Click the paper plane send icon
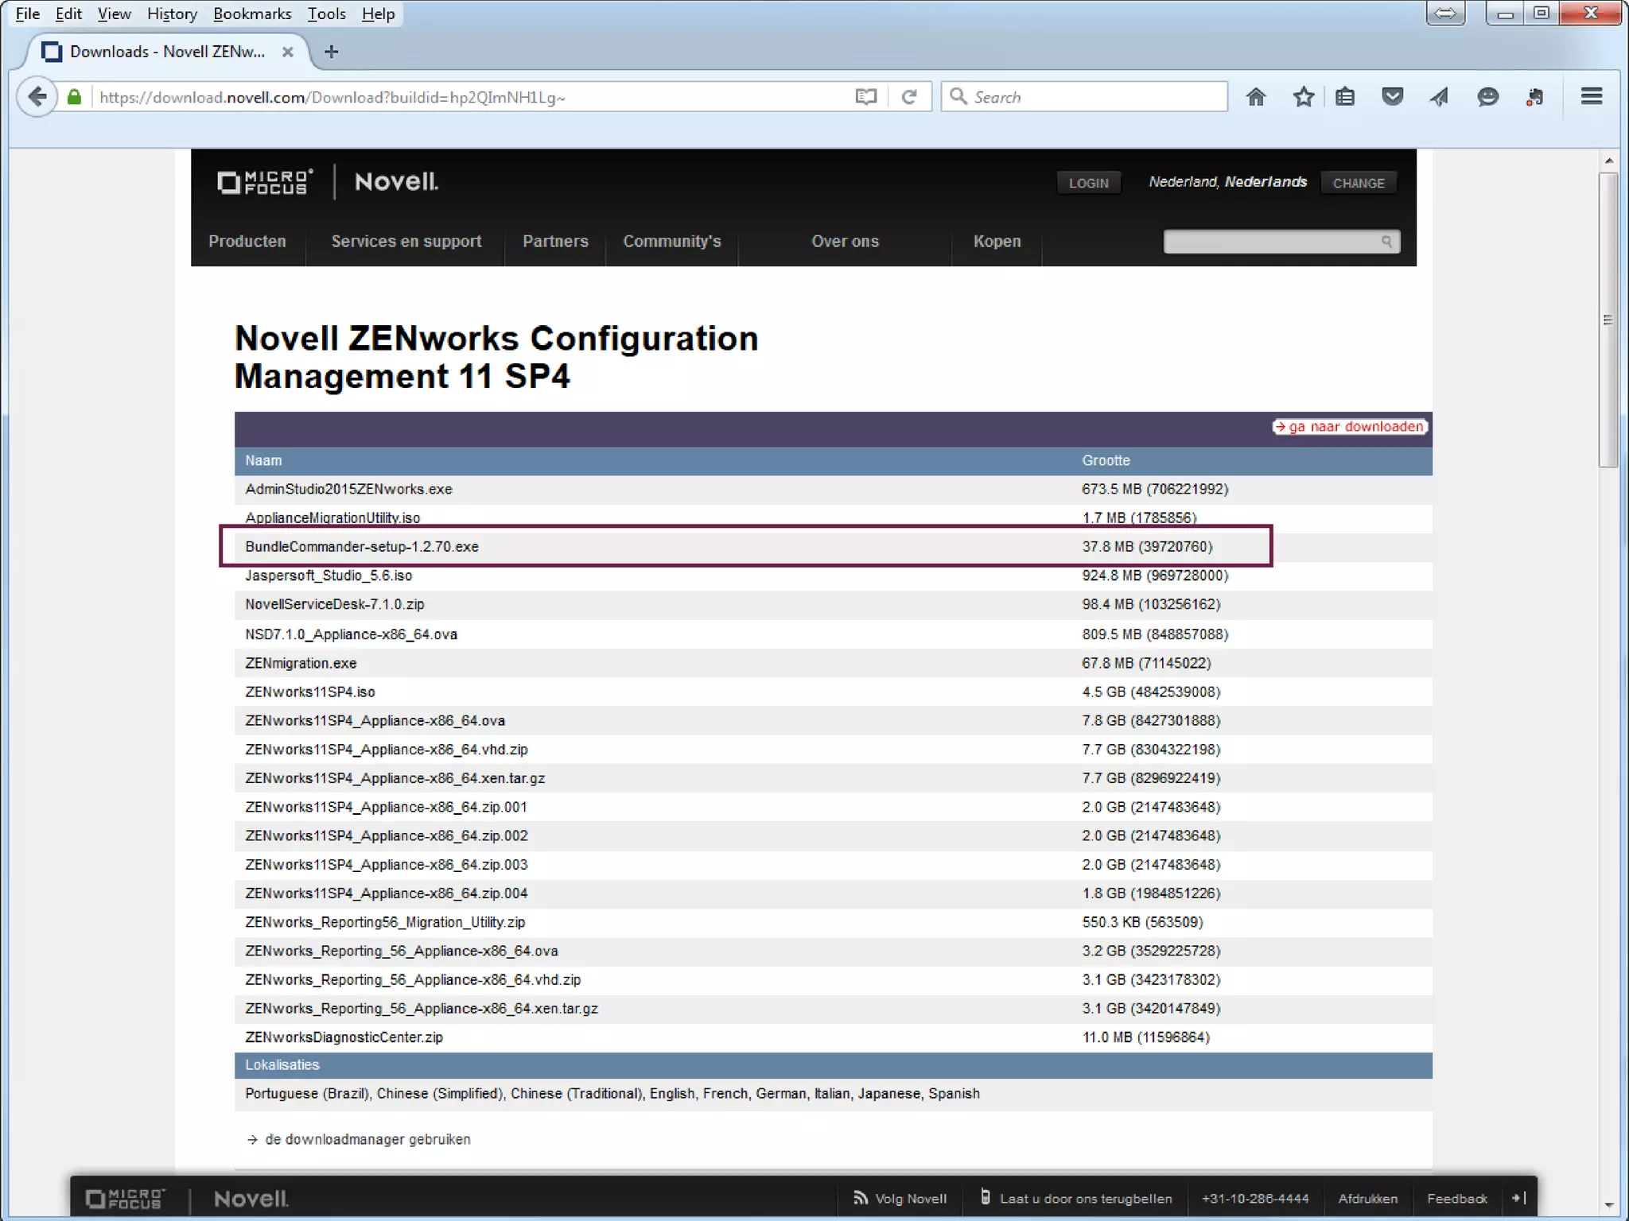The width and height of the screenshot is (1629, 1221). coord(1439,97)
